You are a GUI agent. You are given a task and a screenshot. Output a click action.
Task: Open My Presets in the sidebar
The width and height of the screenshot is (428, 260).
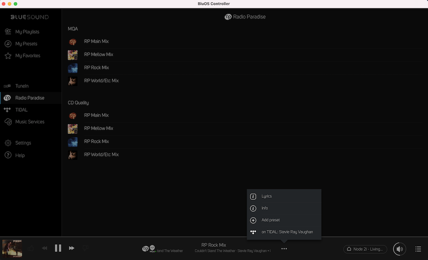(x=31, y=44)
